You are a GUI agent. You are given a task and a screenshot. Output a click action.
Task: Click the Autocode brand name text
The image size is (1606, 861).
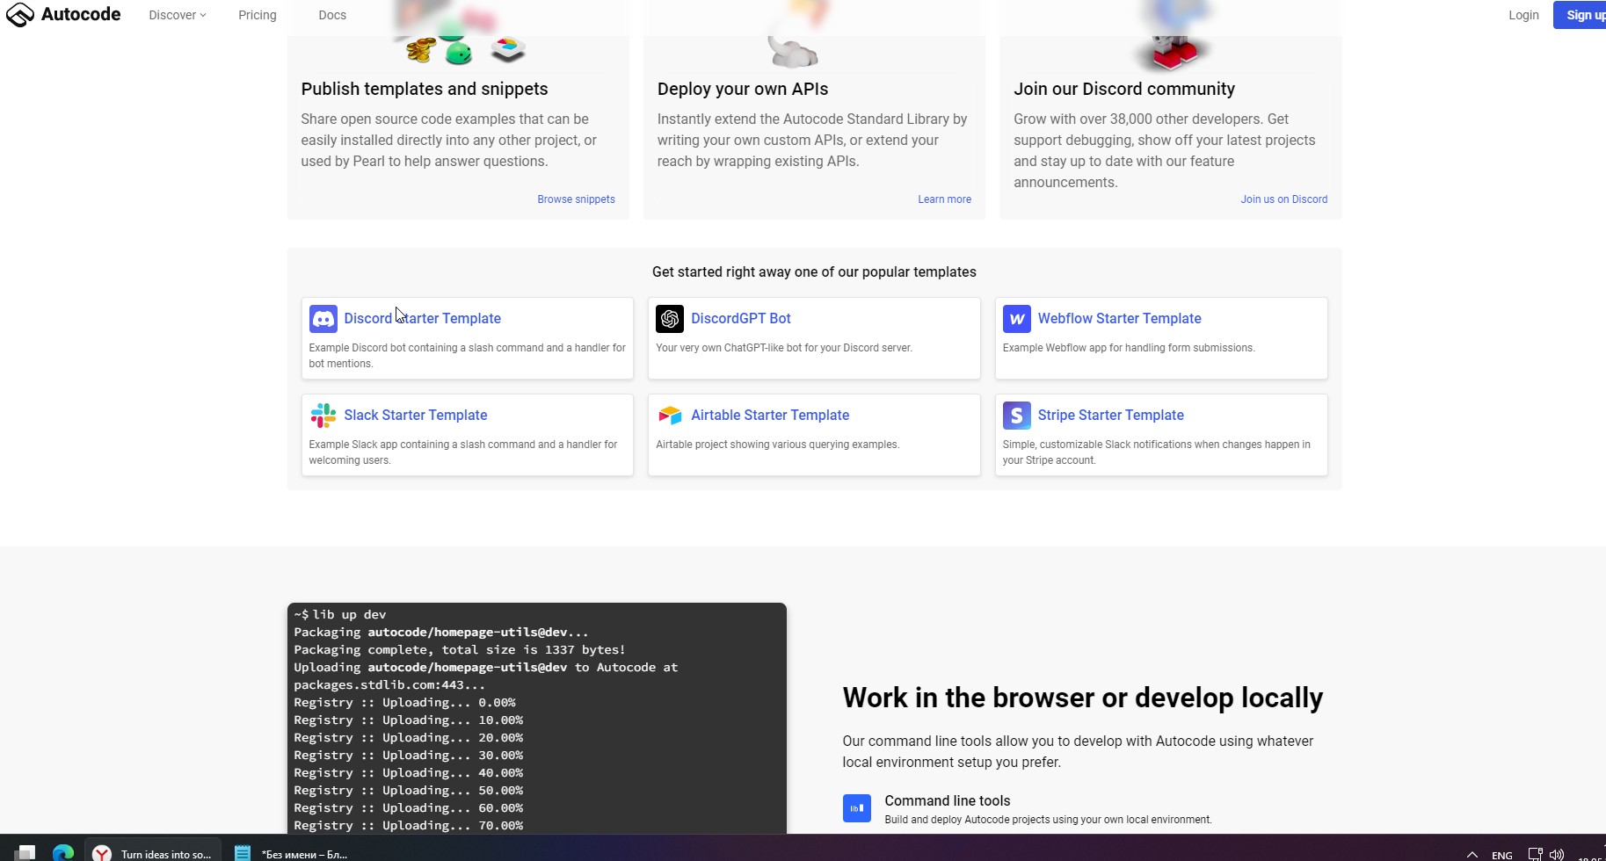[81, 14]
